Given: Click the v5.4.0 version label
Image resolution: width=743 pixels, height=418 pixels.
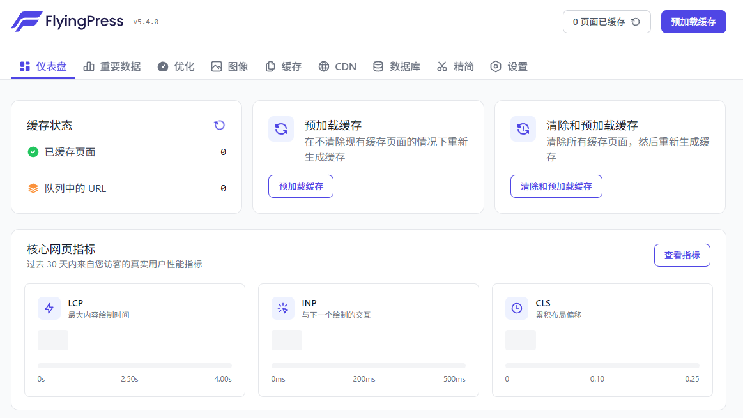Looking at the screenshot, I should [x=146, y=22].
